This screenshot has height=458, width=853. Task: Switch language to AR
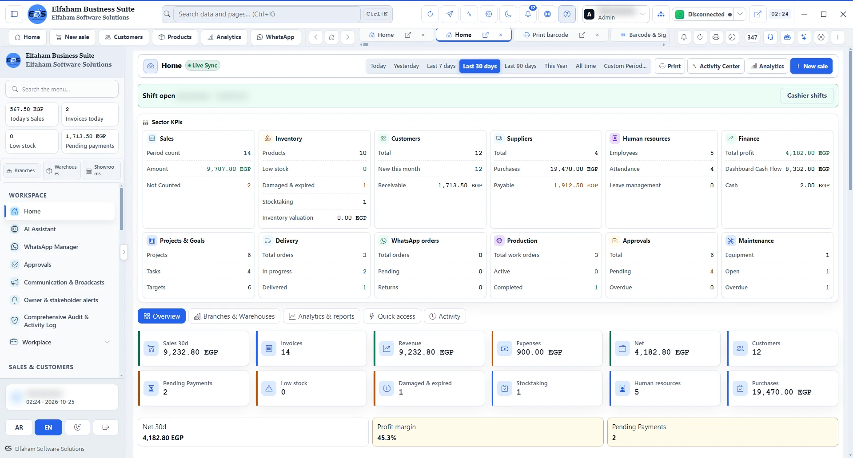19,427
